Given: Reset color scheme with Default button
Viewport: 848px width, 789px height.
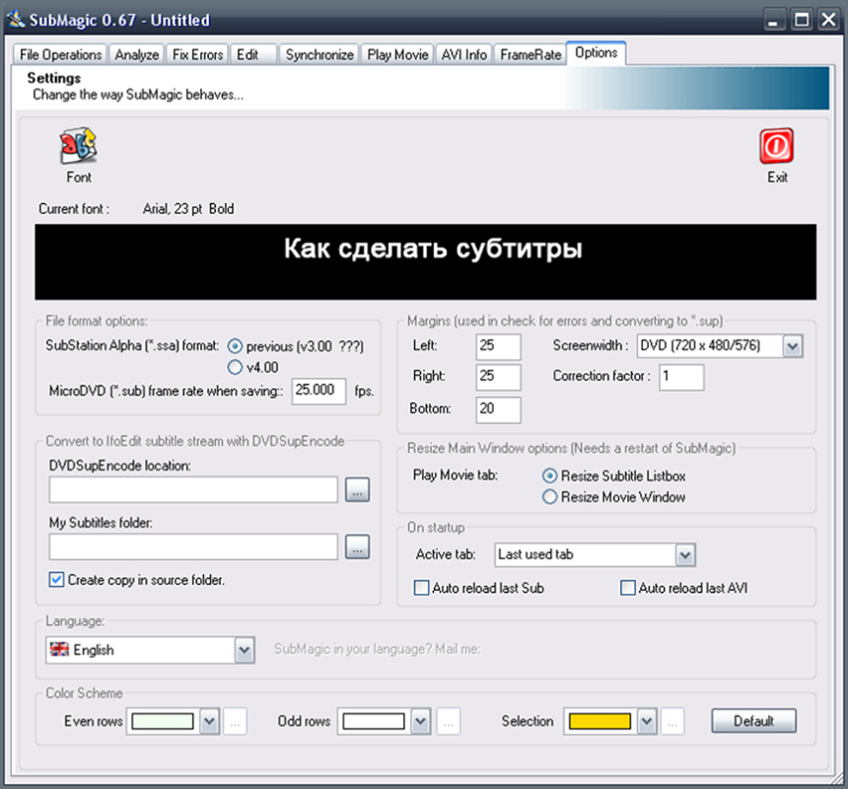Looking at the screenshot, I should 753,721.
